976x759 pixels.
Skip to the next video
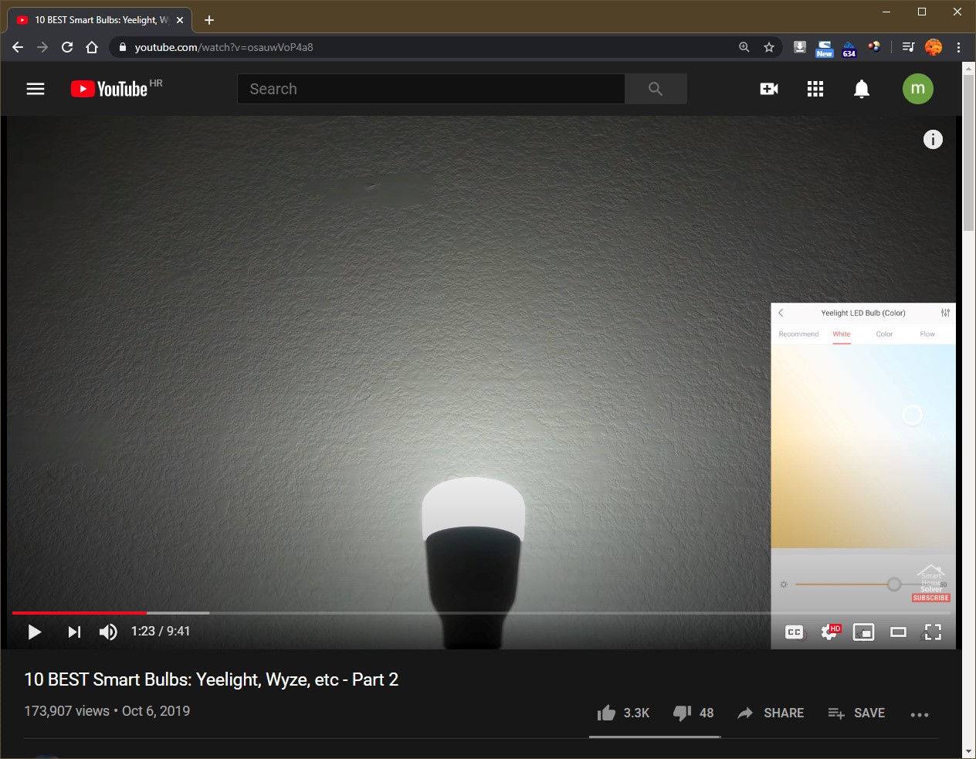click(x=74, y=632)
